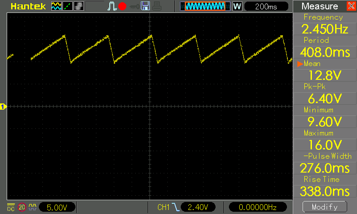Click the trigger pulse status icon
Viewport: 357px width, 214px height.
pos(112,6)
